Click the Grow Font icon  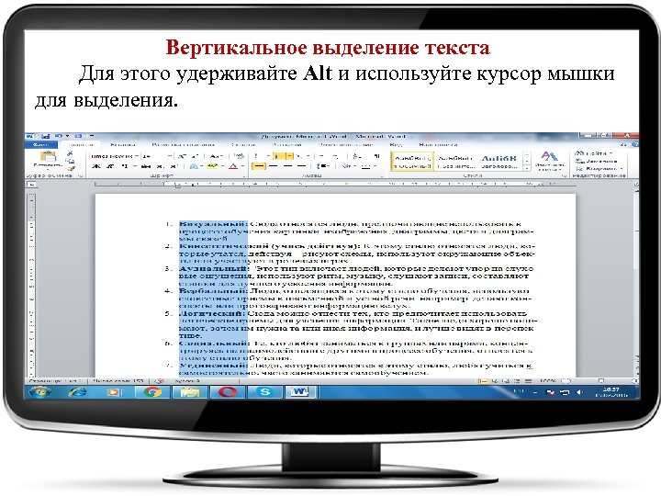182,156
